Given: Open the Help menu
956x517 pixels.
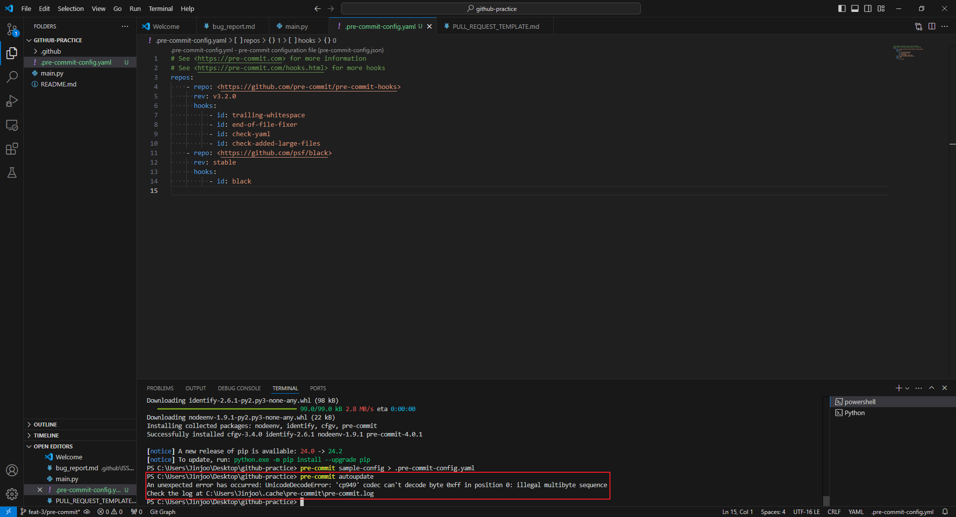Looking at the screenshot, I should click(x=187, y=8).
